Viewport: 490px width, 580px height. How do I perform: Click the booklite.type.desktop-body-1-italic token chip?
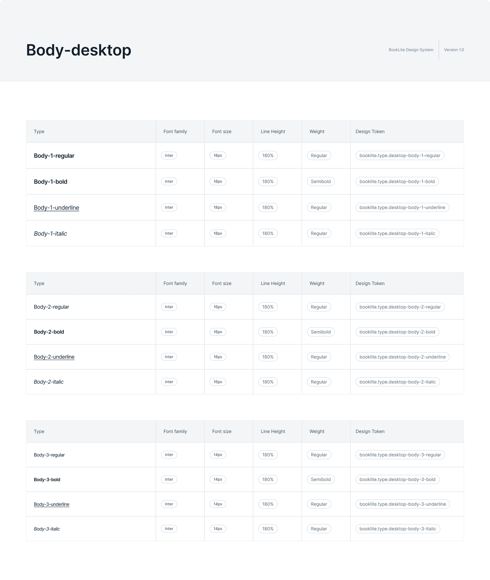click(x=397, y=233)
